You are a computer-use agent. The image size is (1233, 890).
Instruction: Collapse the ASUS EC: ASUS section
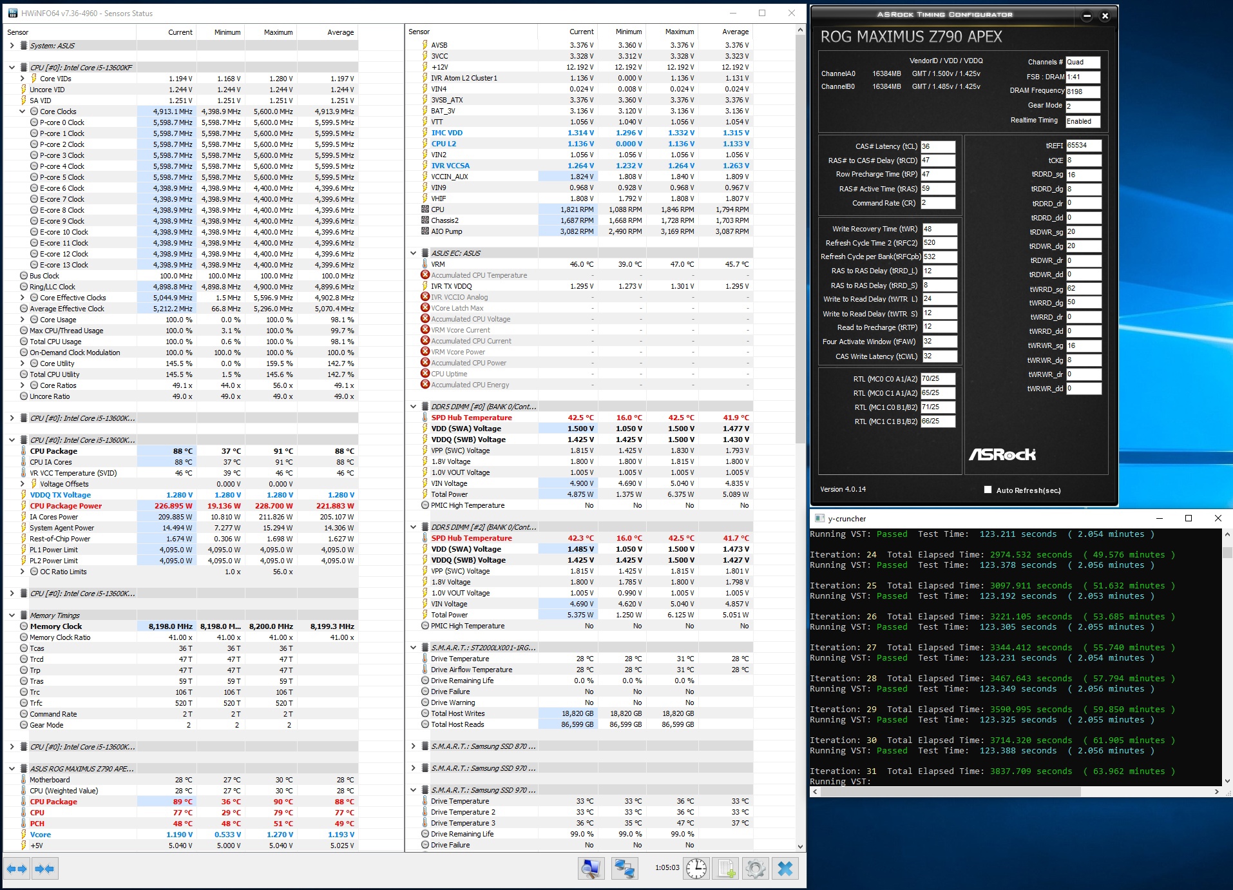pos(414,253)
